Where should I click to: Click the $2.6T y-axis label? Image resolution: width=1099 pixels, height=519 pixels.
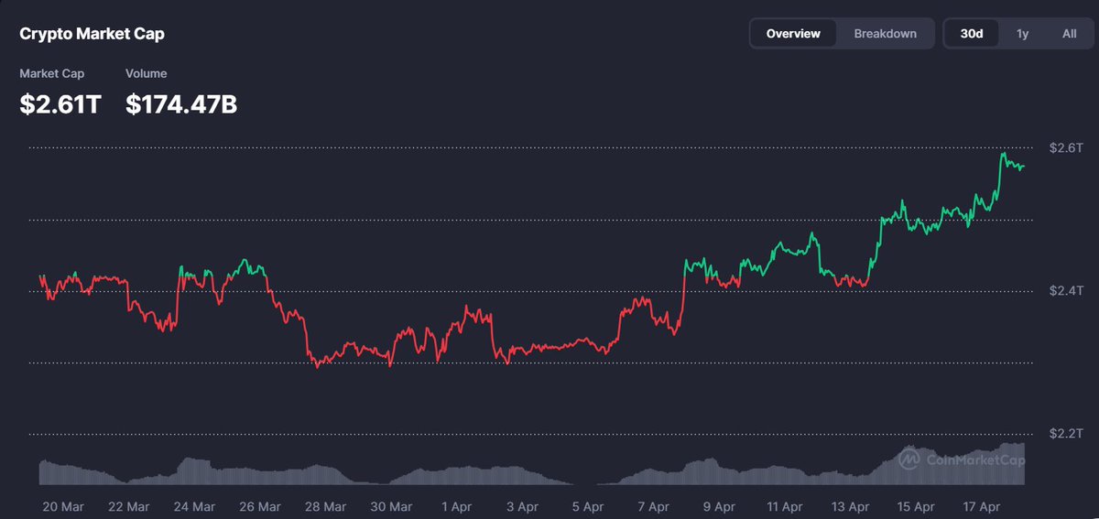click(x=1066, y=147)
